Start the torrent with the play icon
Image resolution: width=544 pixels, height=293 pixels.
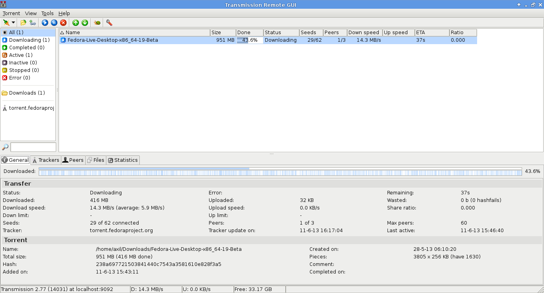[45, 23]
